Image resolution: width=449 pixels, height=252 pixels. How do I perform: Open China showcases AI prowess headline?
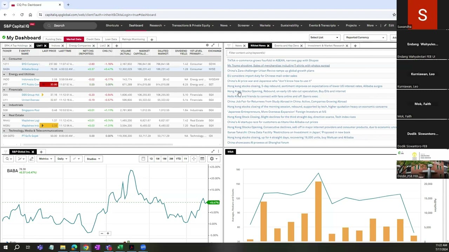[258, 142]
